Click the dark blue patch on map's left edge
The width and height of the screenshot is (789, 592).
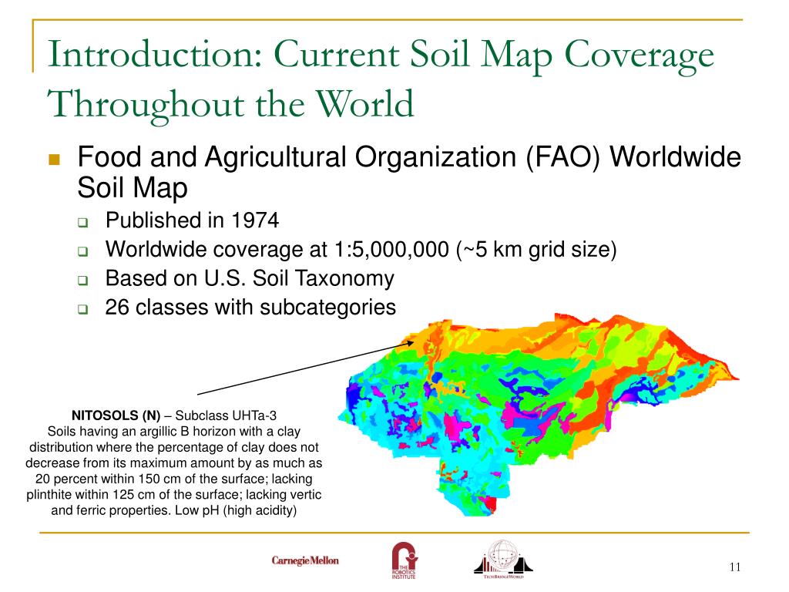pos(353,395)
